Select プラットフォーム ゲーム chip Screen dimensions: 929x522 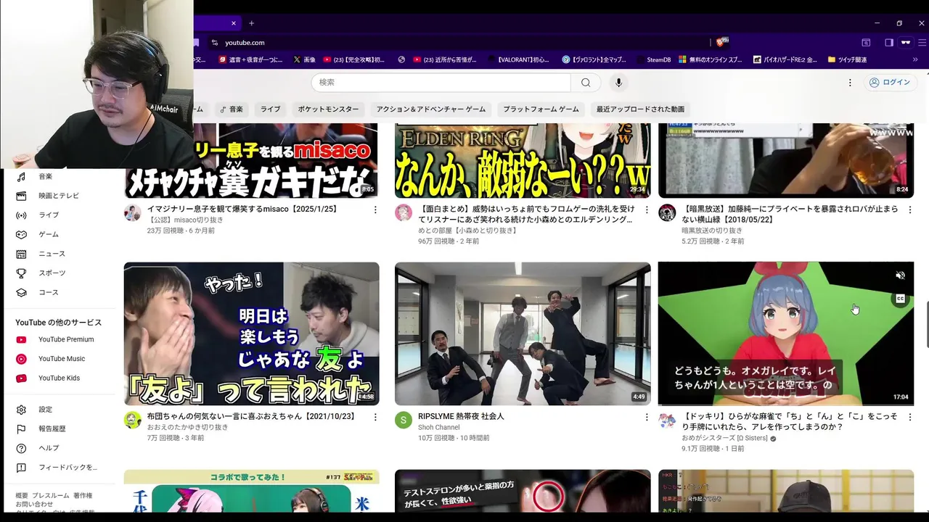541,109
